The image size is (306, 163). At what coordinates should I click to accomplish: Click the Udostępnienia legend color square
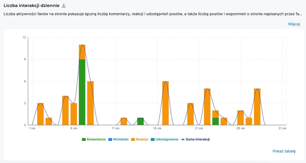[x=153, y=139]
